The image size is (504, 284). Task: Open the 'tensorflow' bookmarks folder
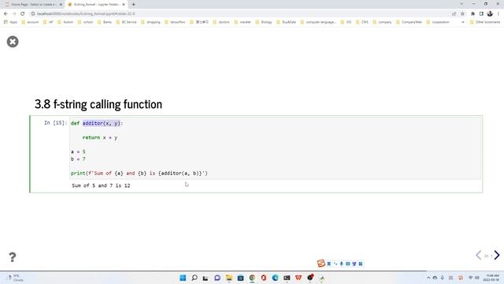(x=175, y=22)
